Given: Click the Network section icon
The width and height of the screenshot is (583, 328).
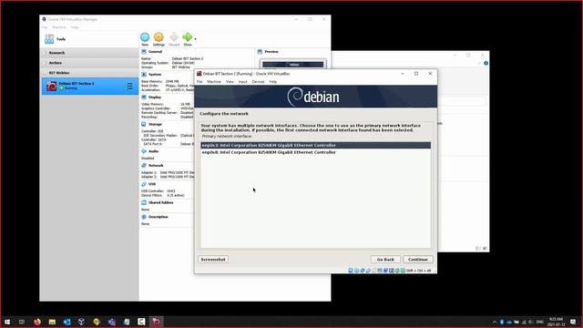Looking at the screenshot, I should (144, 166).
